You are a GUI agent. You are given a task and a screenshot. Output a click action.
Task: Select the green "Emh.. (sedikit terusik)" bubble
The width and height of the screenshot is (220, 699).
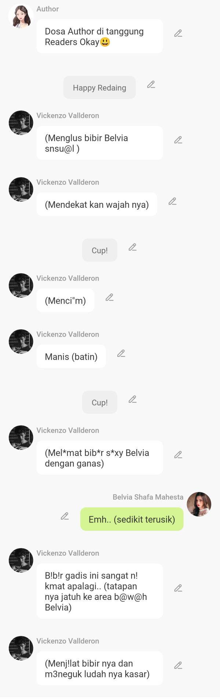pos(132,519)
